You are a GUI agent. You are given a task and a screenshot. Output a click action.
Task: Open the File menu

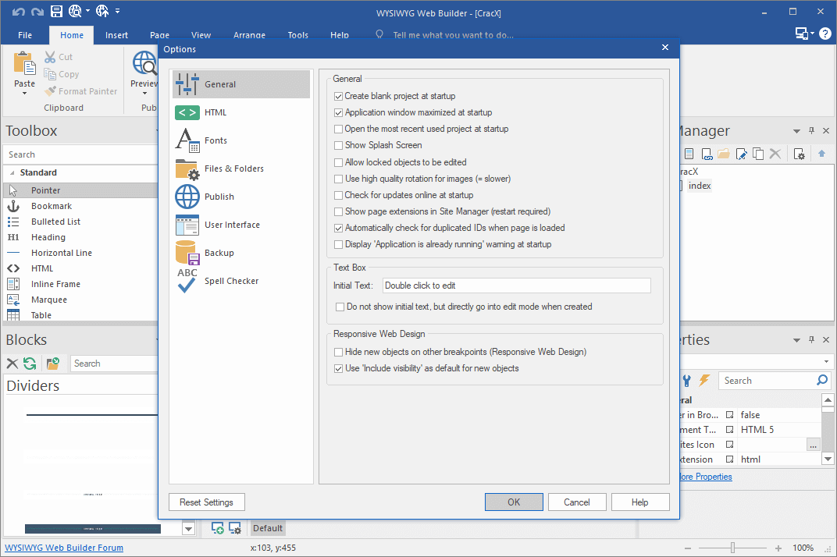[25, 35]
